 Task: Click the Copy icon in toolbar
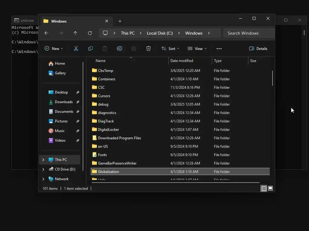[x=91, y=48]
